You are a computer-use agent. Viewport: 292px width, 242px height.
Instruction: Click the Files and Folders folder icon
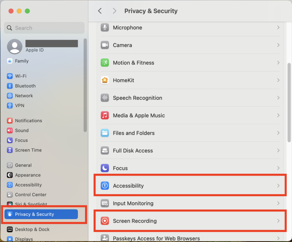click(x=105, y=133)
